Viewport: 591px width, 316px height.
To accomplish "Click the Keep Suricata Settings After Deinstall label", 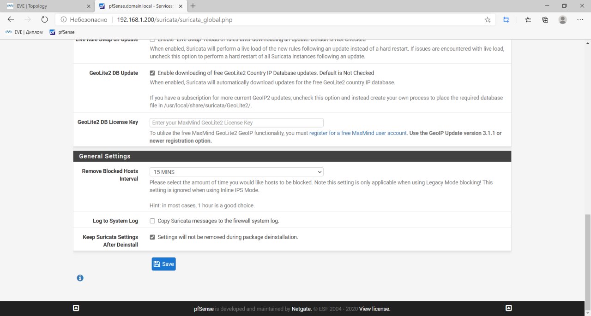I will pos(110,241).
